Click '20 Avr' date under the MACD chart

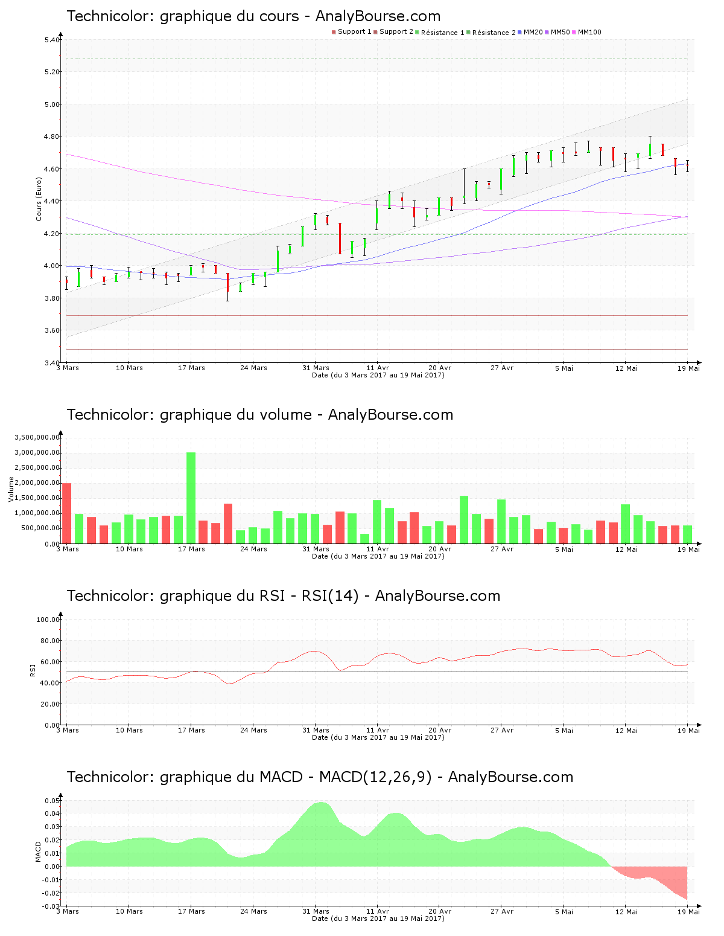tap(440, 911)
